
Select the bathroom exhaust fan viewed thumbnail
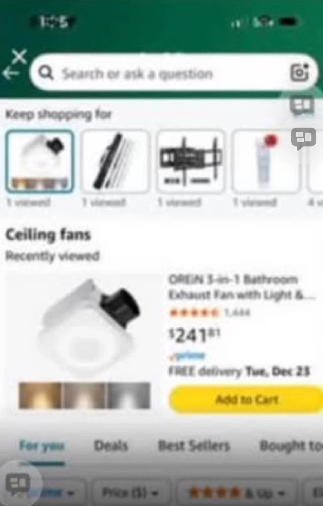click(x=40, y=161)
